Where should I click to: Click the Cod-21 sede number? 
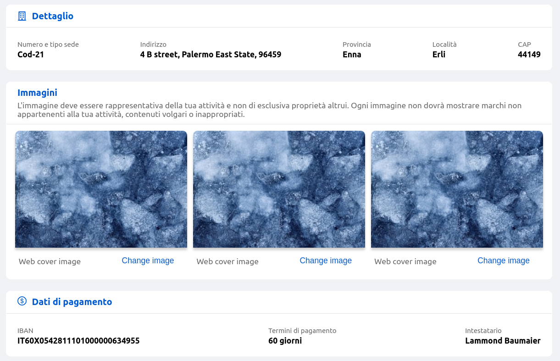click(31, 55)
